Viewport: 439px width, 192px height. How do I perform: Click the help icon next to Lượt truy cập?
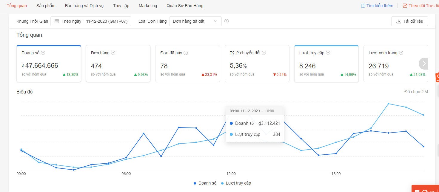click(x=328, y=53)
